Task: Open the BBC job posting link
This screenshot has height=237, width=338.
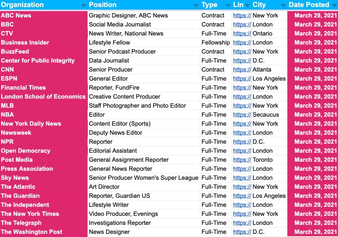Action: coord(242,24)
